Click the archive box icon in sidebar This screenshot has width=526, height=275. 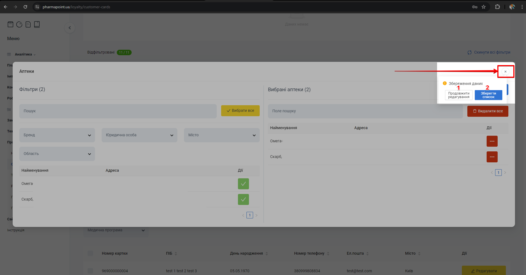[10, 24]
